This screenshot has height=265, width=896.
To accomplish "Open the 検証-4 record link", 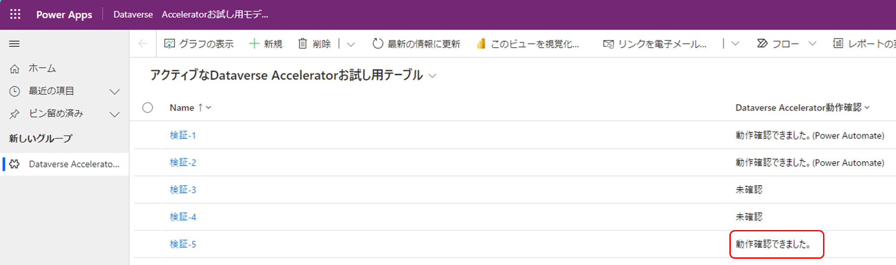I will coord(183,217).
